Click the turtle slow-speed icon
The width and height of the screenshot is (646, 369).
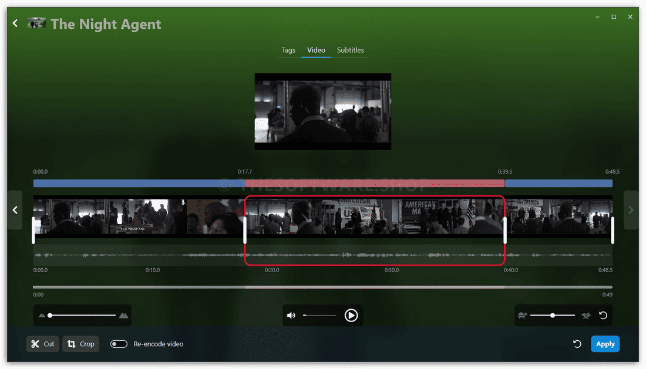523,316
